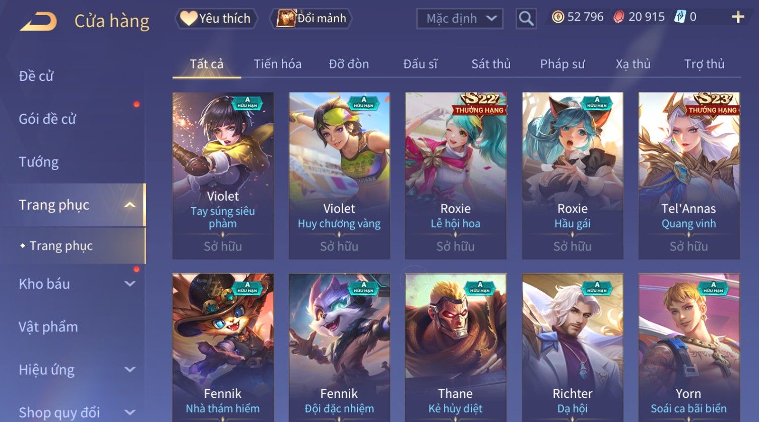Tap the plus icon to add currency
Screen dimensions: 759x422
point(738,17)
